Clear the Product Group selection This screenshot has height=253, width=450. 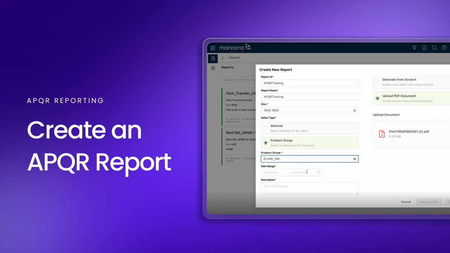(354, 159)
